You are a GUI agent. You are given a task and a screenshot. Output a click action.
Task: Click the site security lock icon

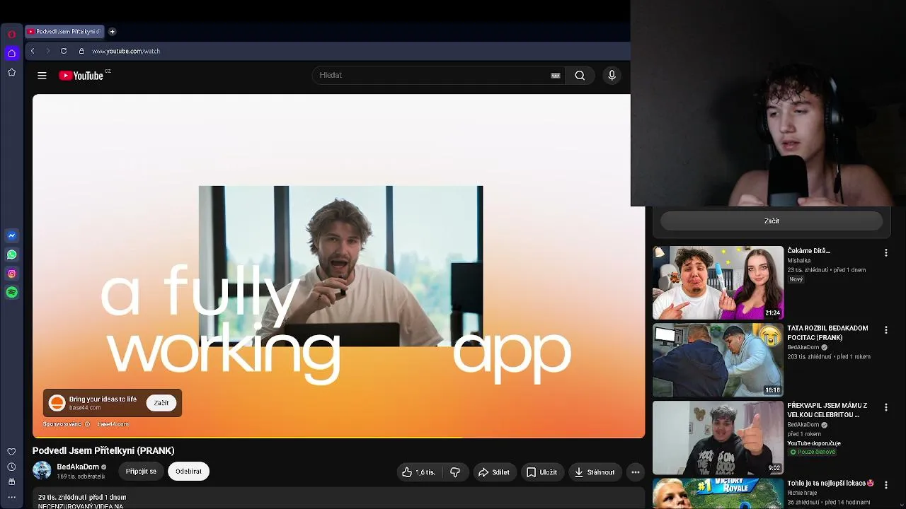pos(81,51)
